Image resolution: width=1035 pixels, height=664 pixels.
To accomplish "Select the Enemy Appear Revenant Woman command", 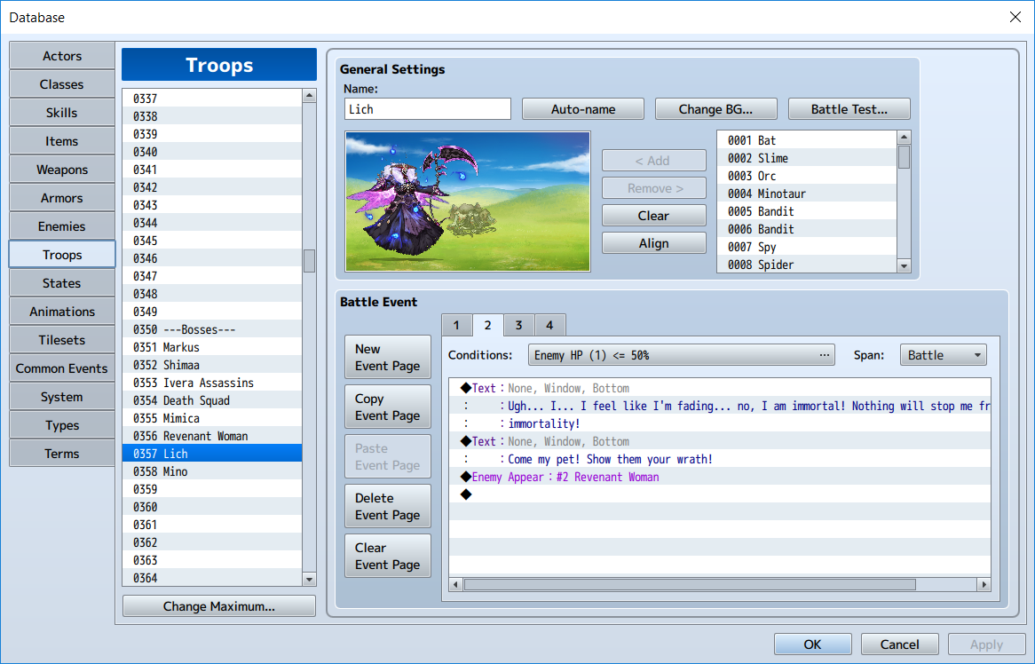I will 720,478.
